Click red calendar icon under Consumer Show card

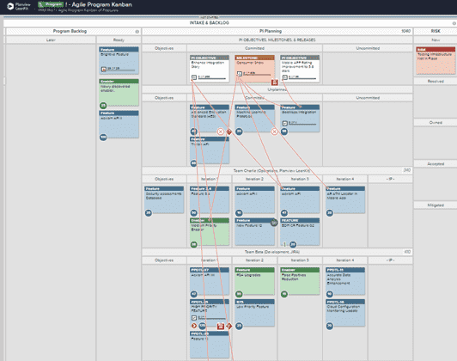[x=274, y=83]
